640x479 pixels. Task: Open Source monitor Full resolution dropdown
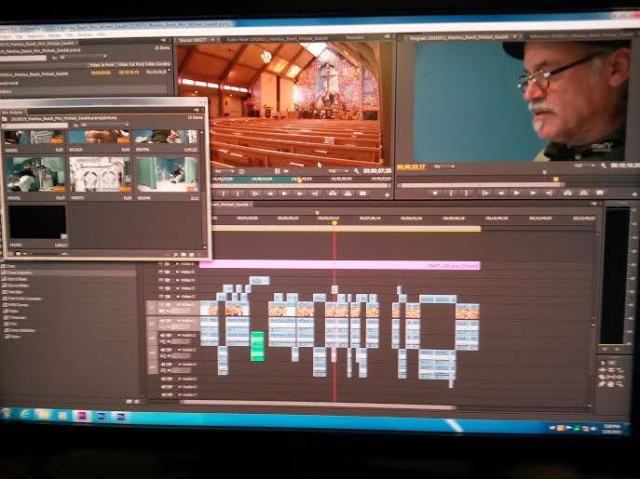tap(339, 171)
